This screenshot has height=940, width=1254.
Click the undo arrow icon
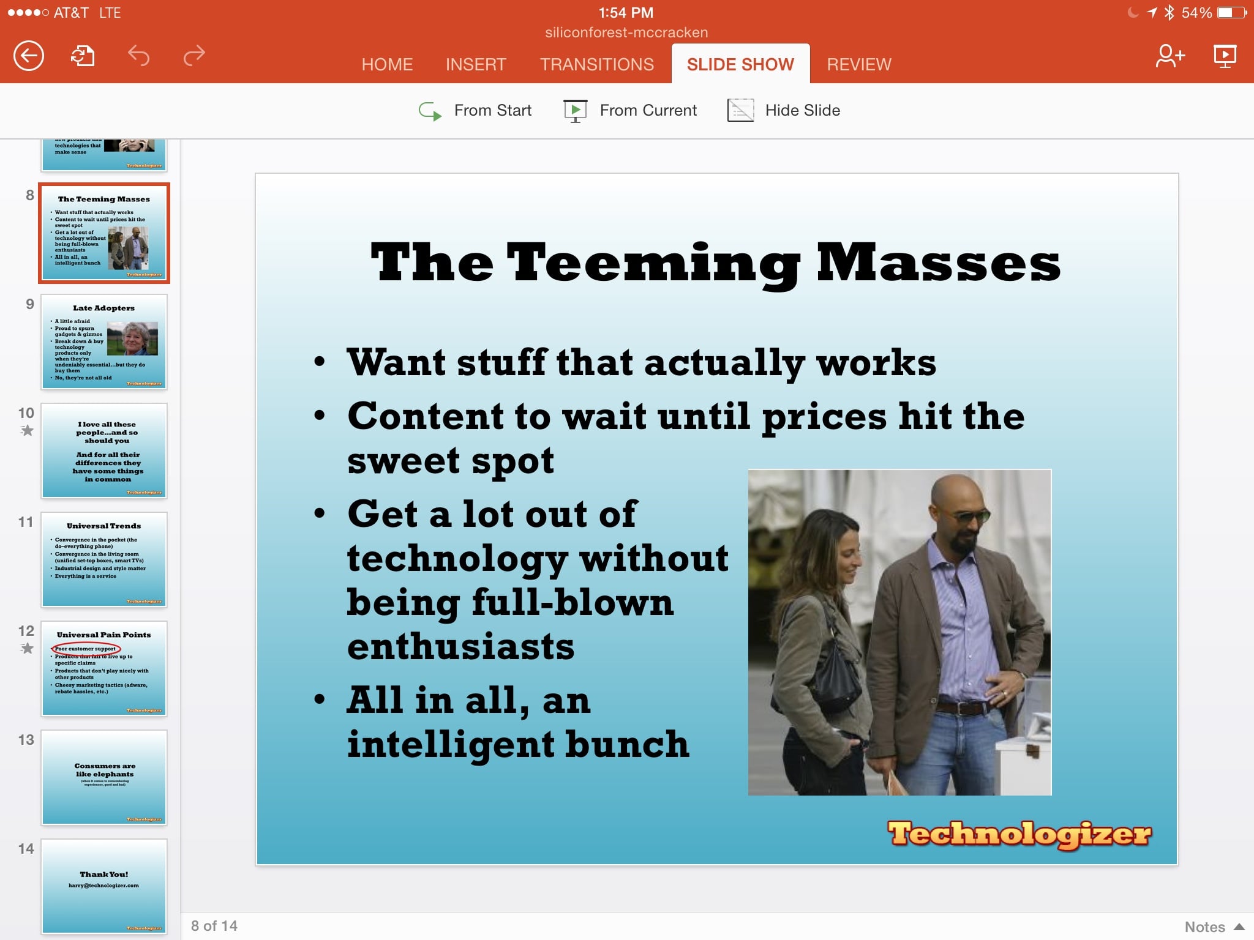click(138, 56)
